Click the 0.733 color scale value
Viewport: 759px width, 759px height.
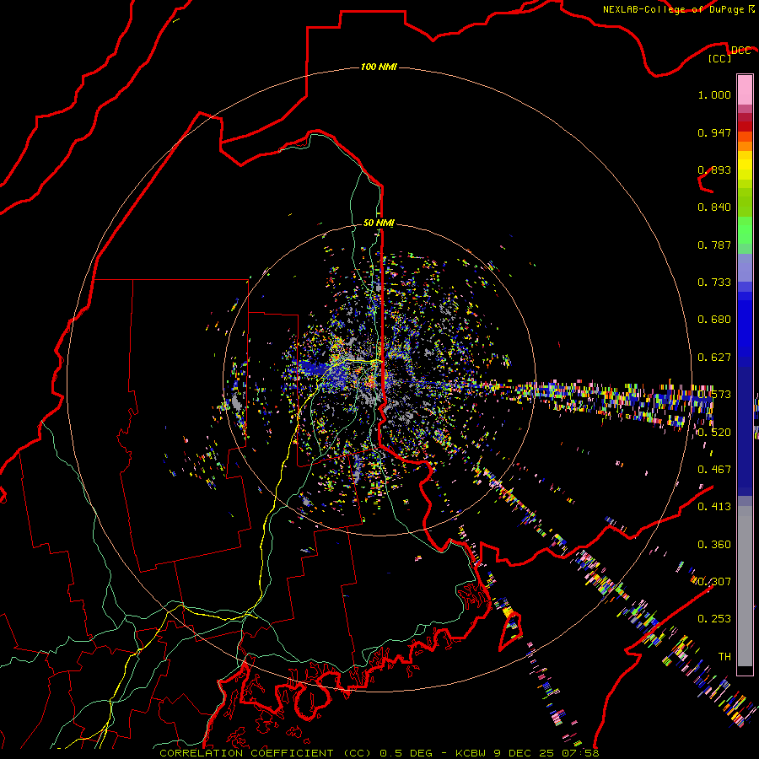point(714,283)
